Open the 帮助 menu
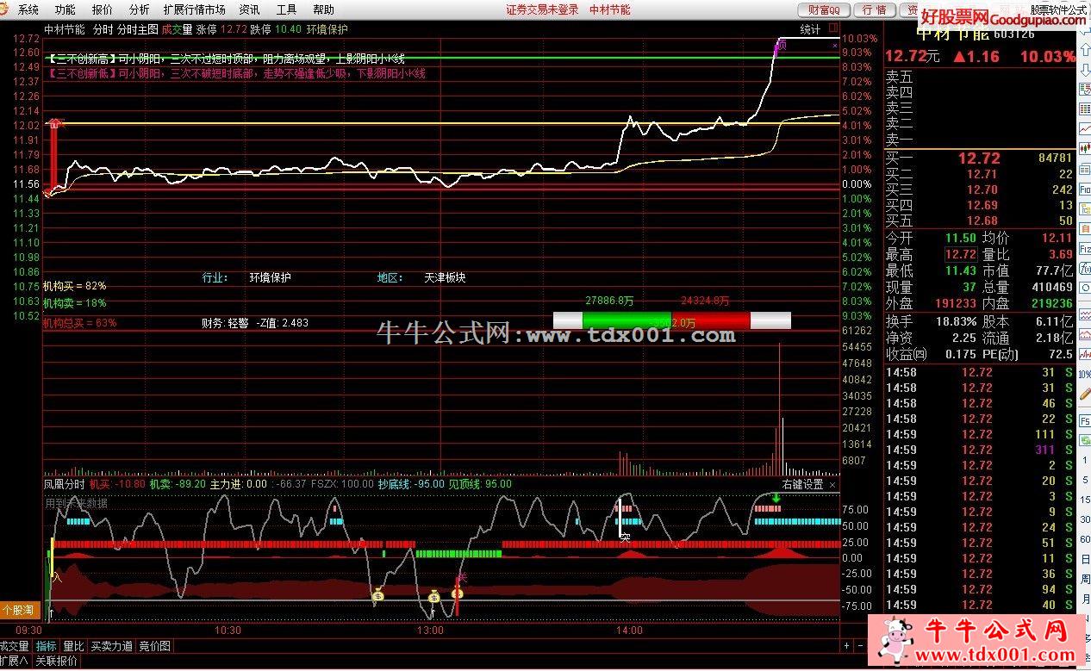This screenshot has height=671, width=1091. click(x=324, y=9)
